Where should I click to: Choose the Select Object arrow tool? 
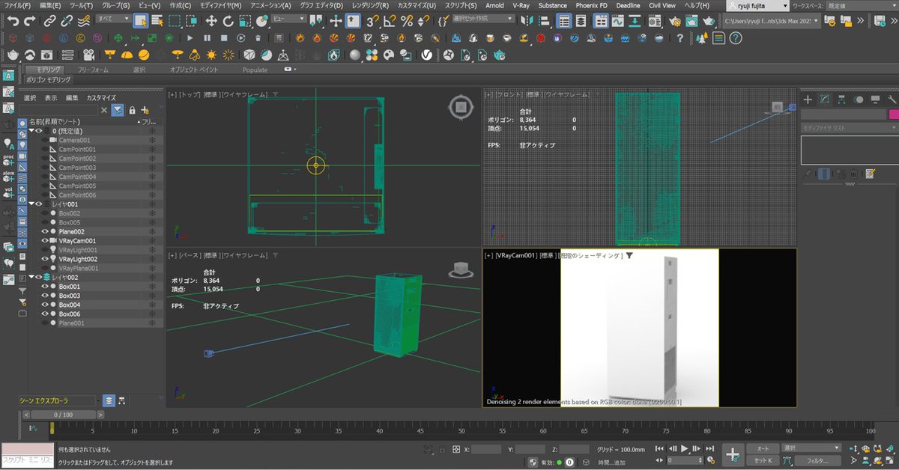click(141, 20)
